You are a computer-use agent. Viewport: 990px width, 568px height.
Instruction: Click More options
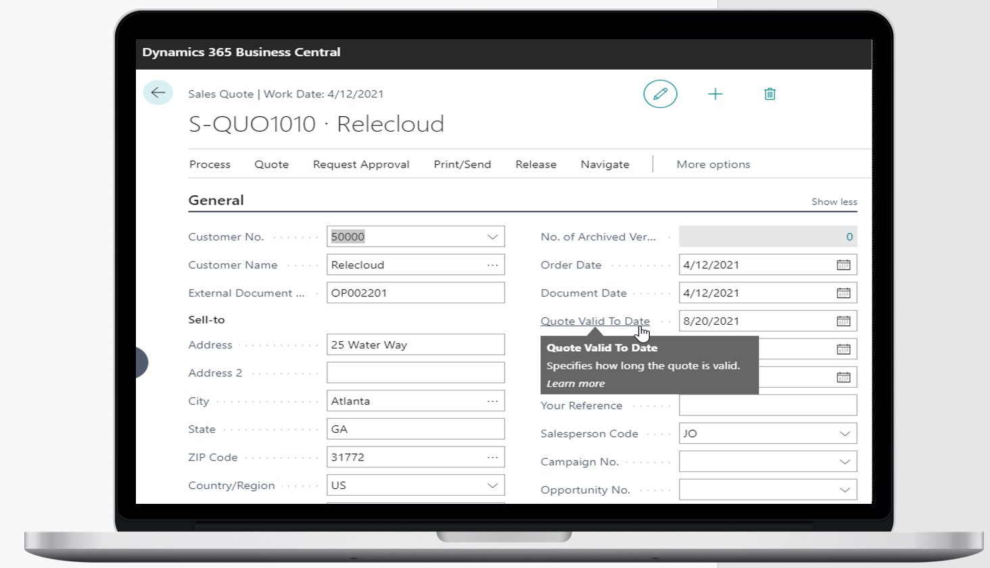pos(713,164)
